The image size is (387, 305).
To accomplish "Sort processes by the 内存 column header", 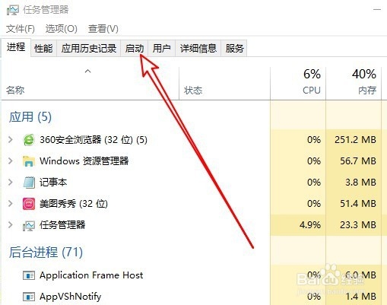I will coord(354,83).
